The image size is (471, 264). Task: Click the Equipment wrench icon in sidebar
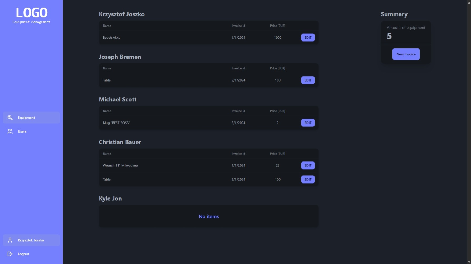click(10, 118)
